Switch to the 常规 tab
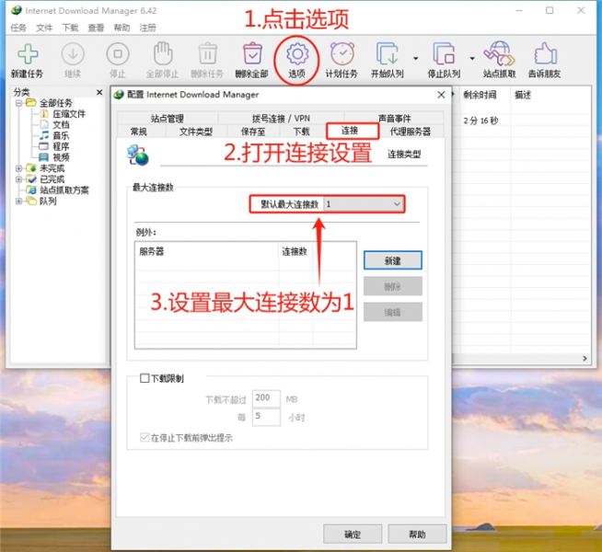 point(139,132)
